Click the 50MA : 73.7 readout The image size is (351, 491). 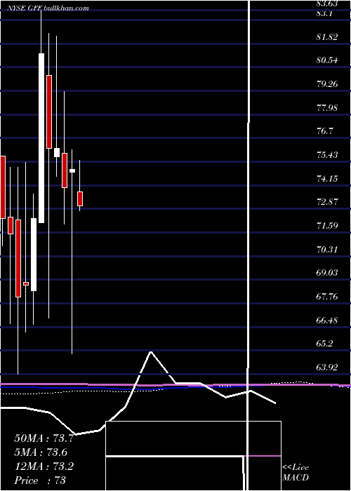[44, 438]
